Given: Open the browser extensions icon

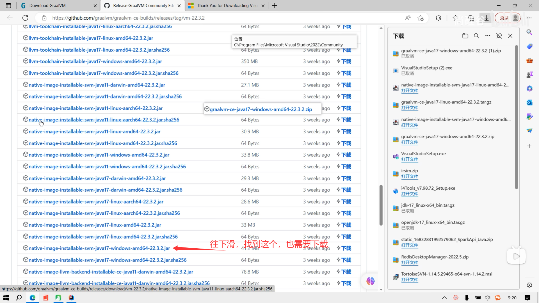Looking at the screenshot, I should click(x=438, y=18).
